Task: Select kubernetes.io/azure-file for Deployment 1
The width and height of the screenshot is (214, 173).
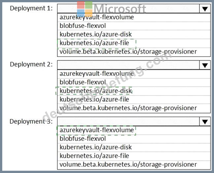Action: 134,43
